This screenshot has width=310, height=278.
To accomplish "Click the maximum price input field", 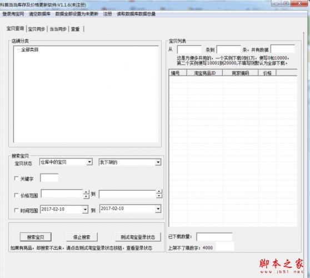I will tap(128, 194).
